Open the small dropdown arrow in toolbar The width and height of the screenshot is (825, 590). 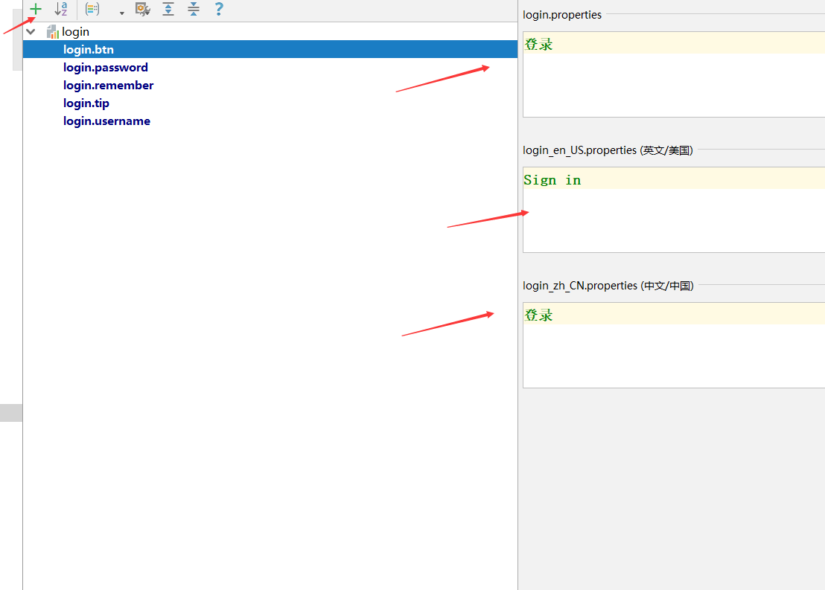[x=121, y=13]
